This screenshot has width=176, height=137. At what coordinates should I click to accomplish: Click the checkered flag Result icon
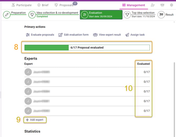(x=161, y=15)
